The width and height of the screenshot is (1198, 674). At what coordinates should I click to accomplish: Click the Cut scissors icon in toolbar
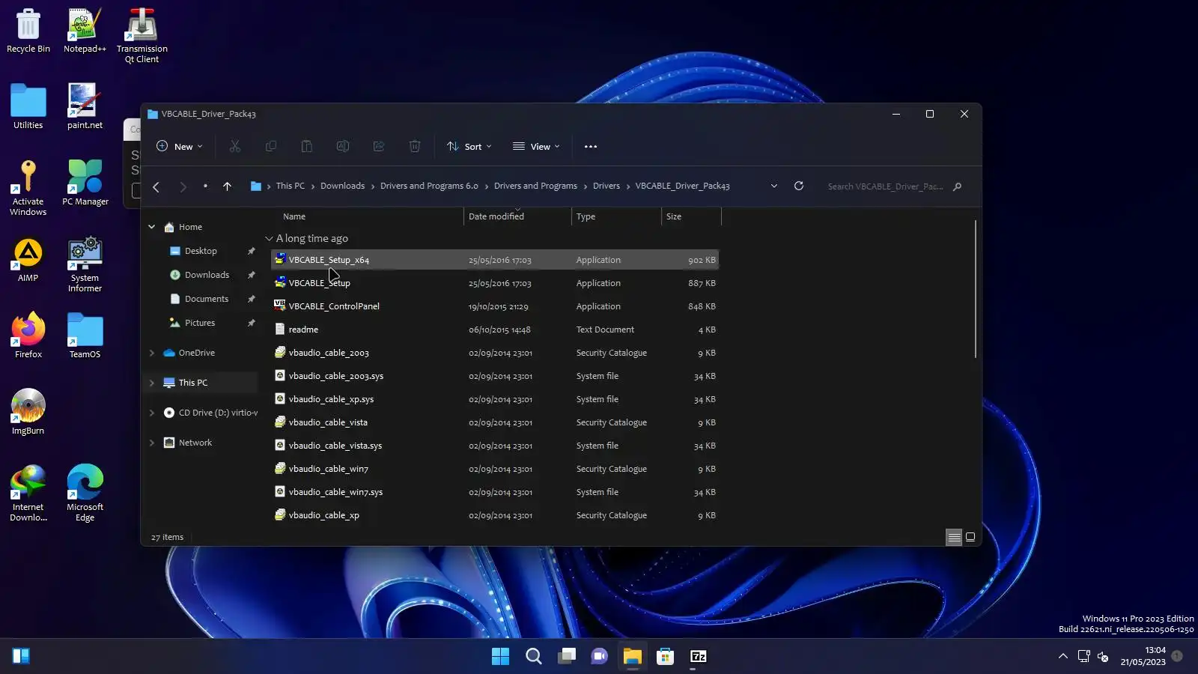[235, 147]
